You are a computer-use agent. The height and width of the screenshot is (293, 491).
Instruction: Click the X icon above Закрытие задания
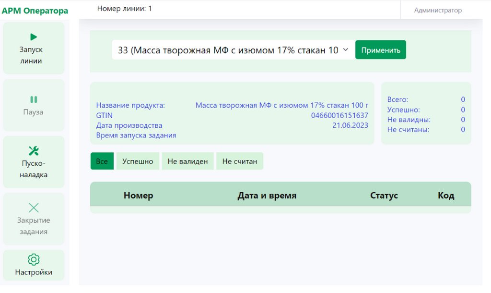tap(34, 208)
